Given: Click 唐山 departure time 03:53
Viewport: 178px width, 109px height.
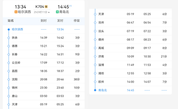Looking at the screenshot, I should [x=60, y=96].
